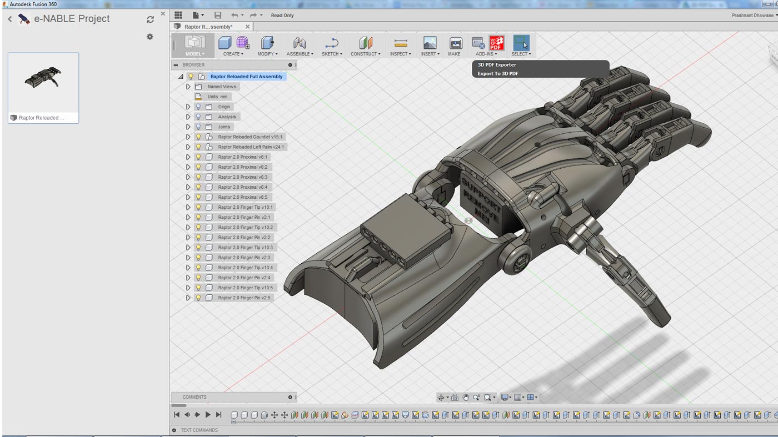
Task: Expand the Joints folder in browser
Action: click(188, 127)
